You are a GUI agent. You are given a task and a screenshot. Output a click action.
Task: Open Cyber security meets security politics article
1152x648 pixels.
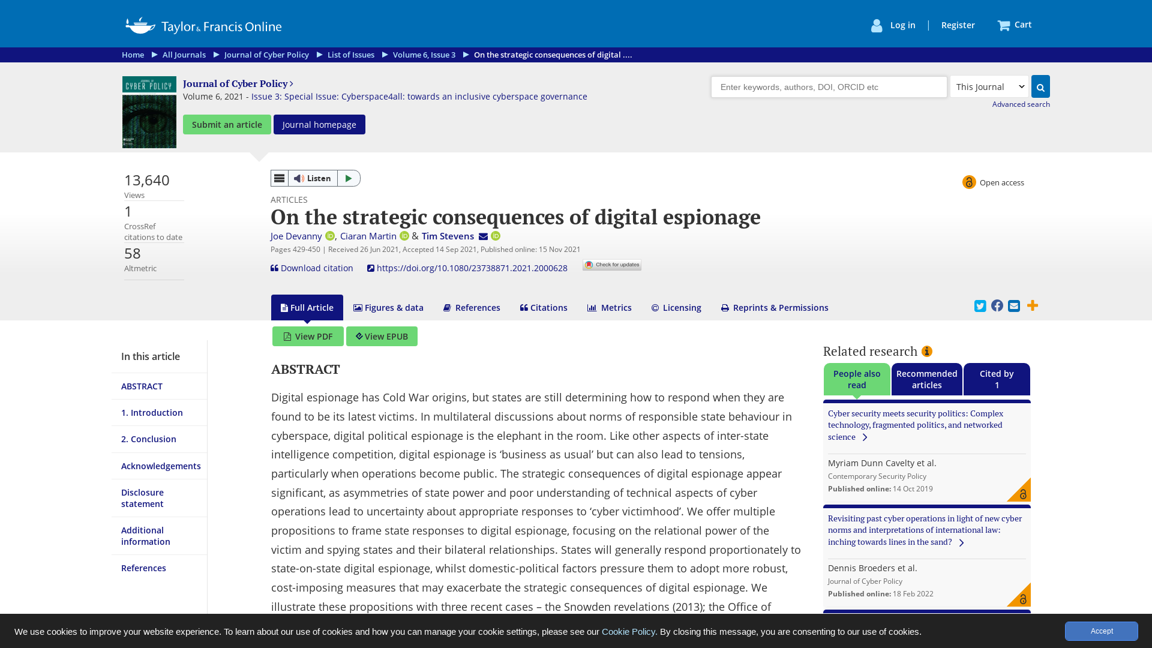tap(916, 425)
